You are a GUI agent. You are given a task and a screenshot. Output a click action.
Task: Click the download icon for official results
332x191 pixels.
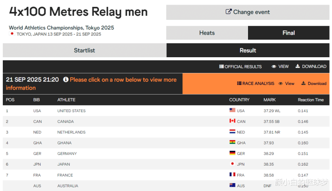coord(298,66)
